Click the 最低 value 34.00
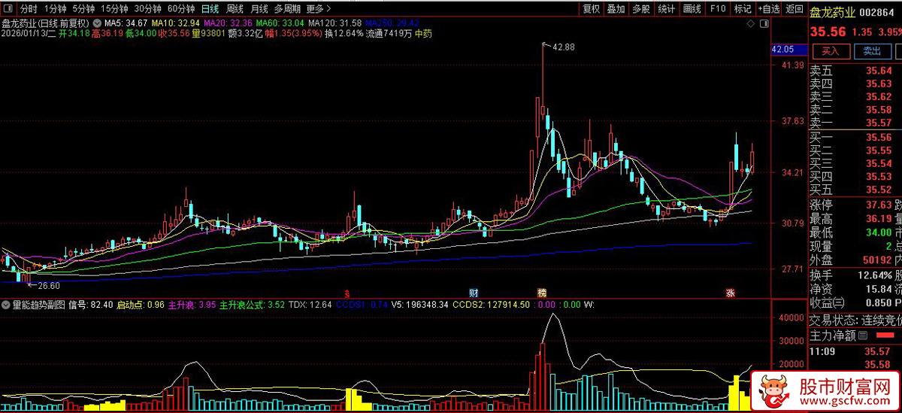This screenshot has width=902, height=413. 878,232
